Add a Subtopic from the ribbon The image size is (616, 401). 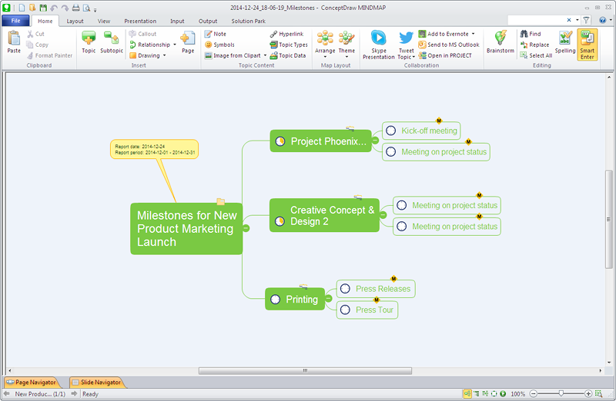(112, 41)
